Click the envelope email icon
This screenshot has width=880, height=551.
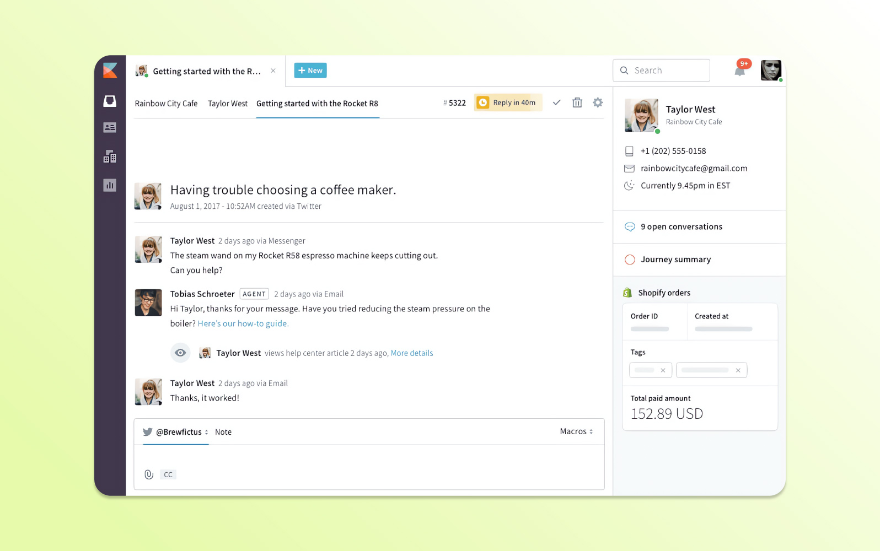[x=629, y=168]
